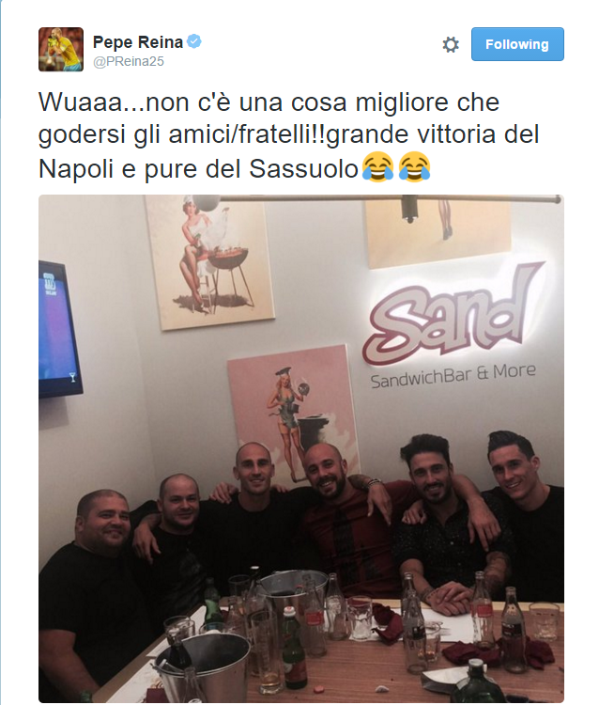The height and width of the screenshot is (705, 599).
Task: Click the blue verified badge icon
Action: 194,41
